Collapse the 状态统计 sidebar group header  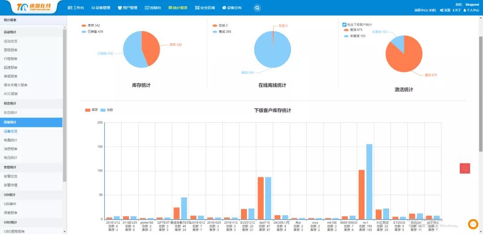[31, 103]
